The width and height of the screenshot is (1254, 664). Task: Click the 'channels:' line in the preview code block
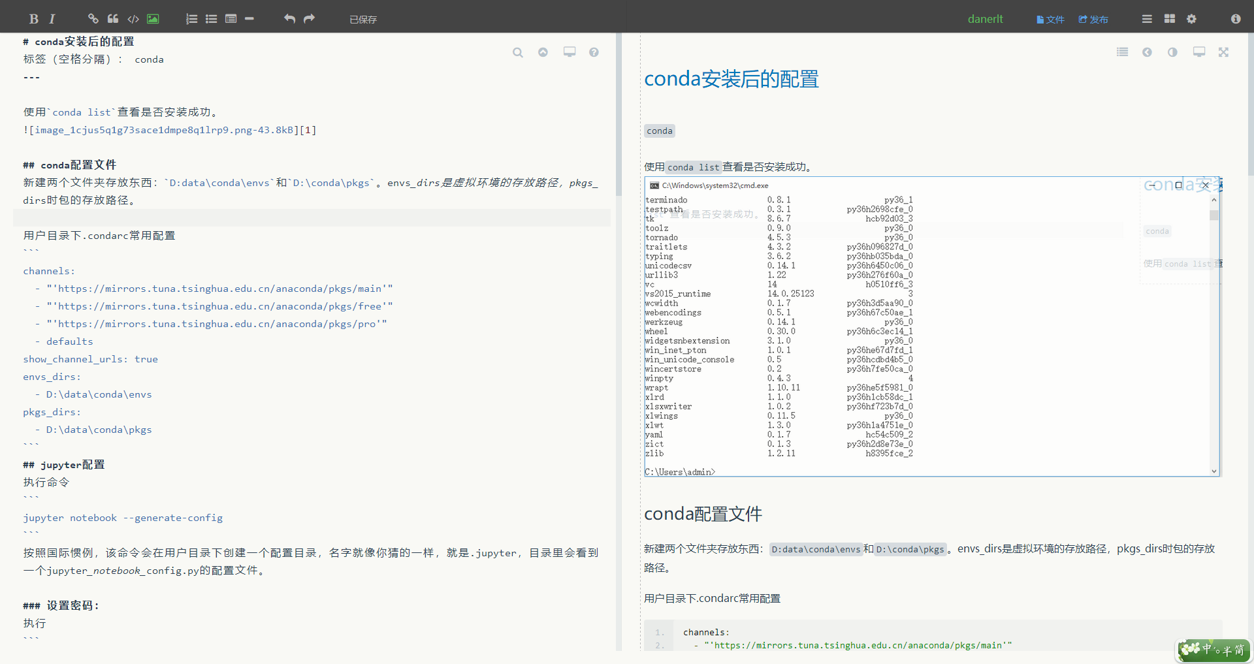point(706,632)
